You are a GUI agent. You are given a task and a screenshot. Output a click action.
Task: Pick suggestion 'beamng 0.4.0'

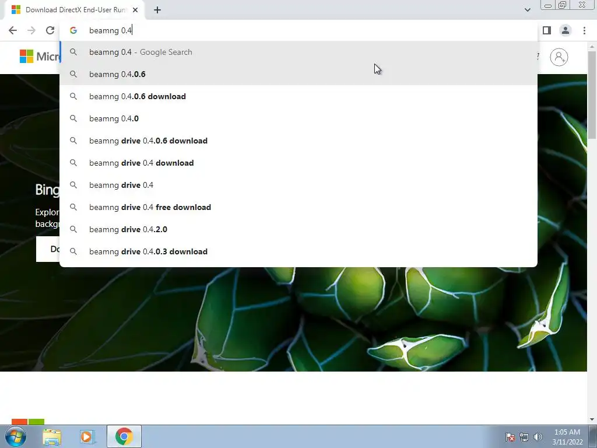[x=298, y=118]
